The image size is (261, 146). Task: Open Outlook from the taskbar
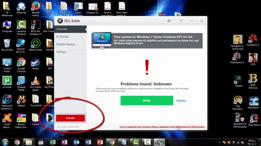[76, 142]
